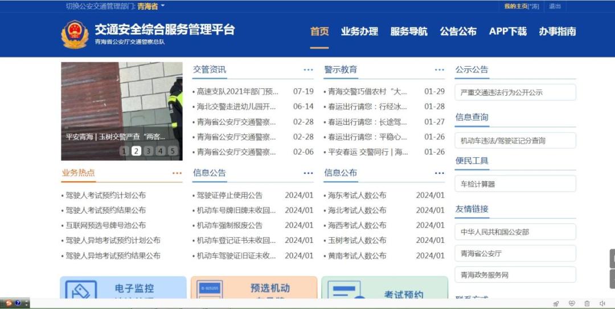Show carousel slide 5
Viewport: 615px width, 309px height.
point(172,151)
